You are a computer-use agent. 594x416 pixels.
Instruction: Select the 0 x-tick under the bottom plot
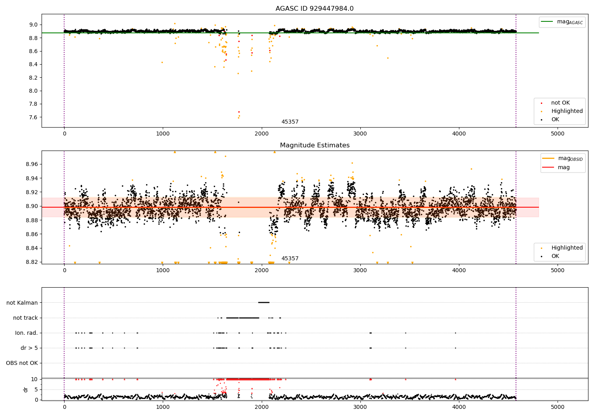[x=64, y=407]
